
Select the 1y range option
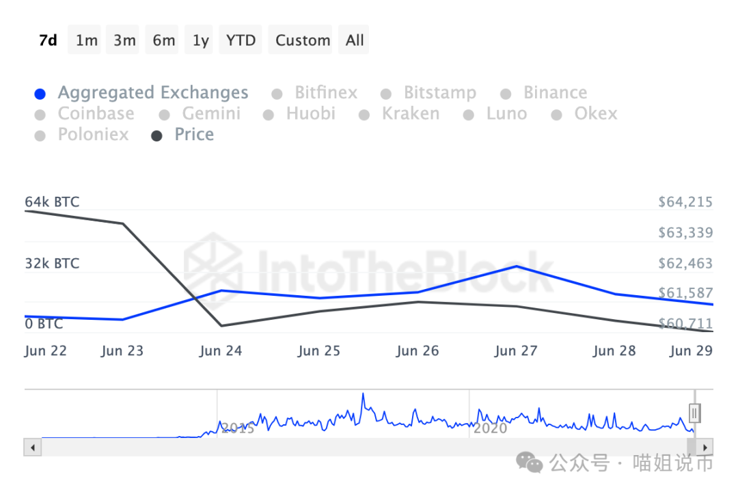click(200, 40)
